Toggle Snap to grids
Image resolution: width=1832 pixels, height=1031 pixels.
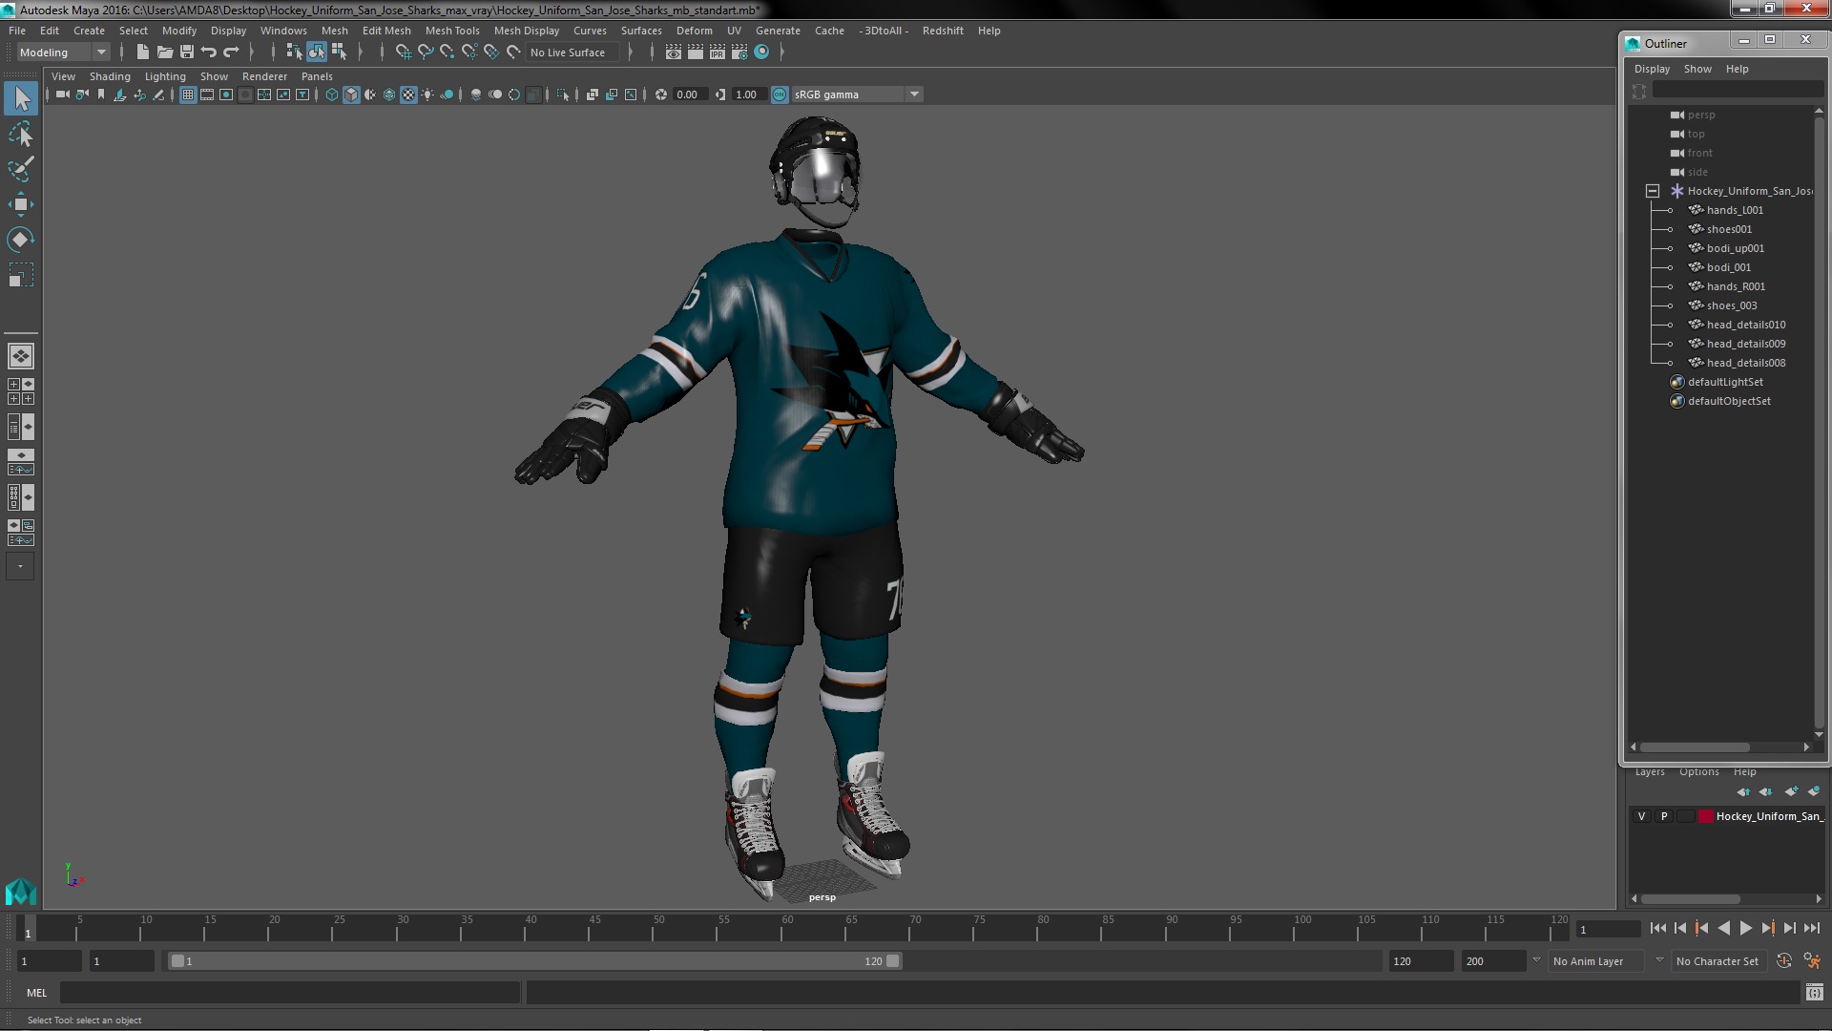click(404, 53)
